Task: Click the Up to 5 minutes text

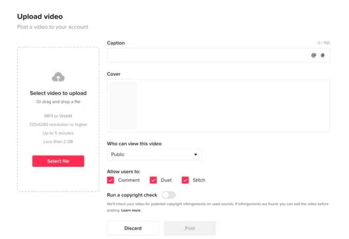Action: tap(58, 133)
